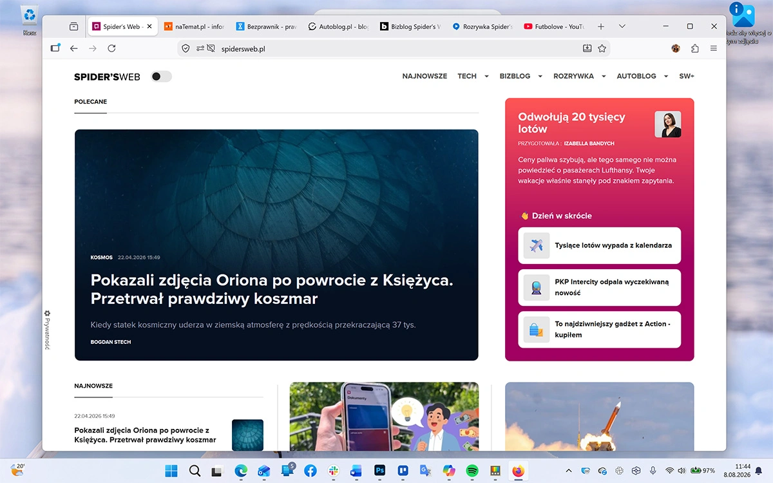
Task: Open the BIZBLOG navigation item
Action: tap(515, 76)
